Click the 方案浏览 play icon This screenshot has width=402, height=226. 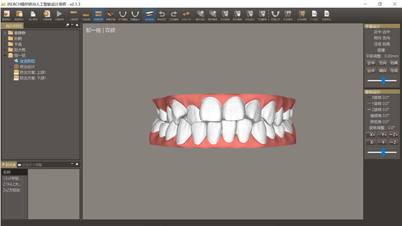[x=59, y=15]
